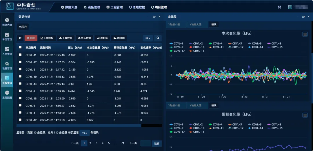Screen dimensions: 313x151
Task: Toggle CDYL-12 series in 本次变化量 legend
Action: pos(236,47)
